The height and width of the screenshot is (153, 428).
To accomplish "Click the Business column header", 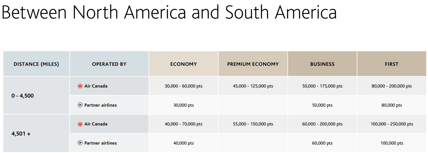I will click(x=322, y=64).
